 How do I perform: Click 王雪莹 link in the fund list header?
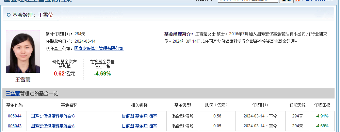pyautogui.click(x=13, y=94)
